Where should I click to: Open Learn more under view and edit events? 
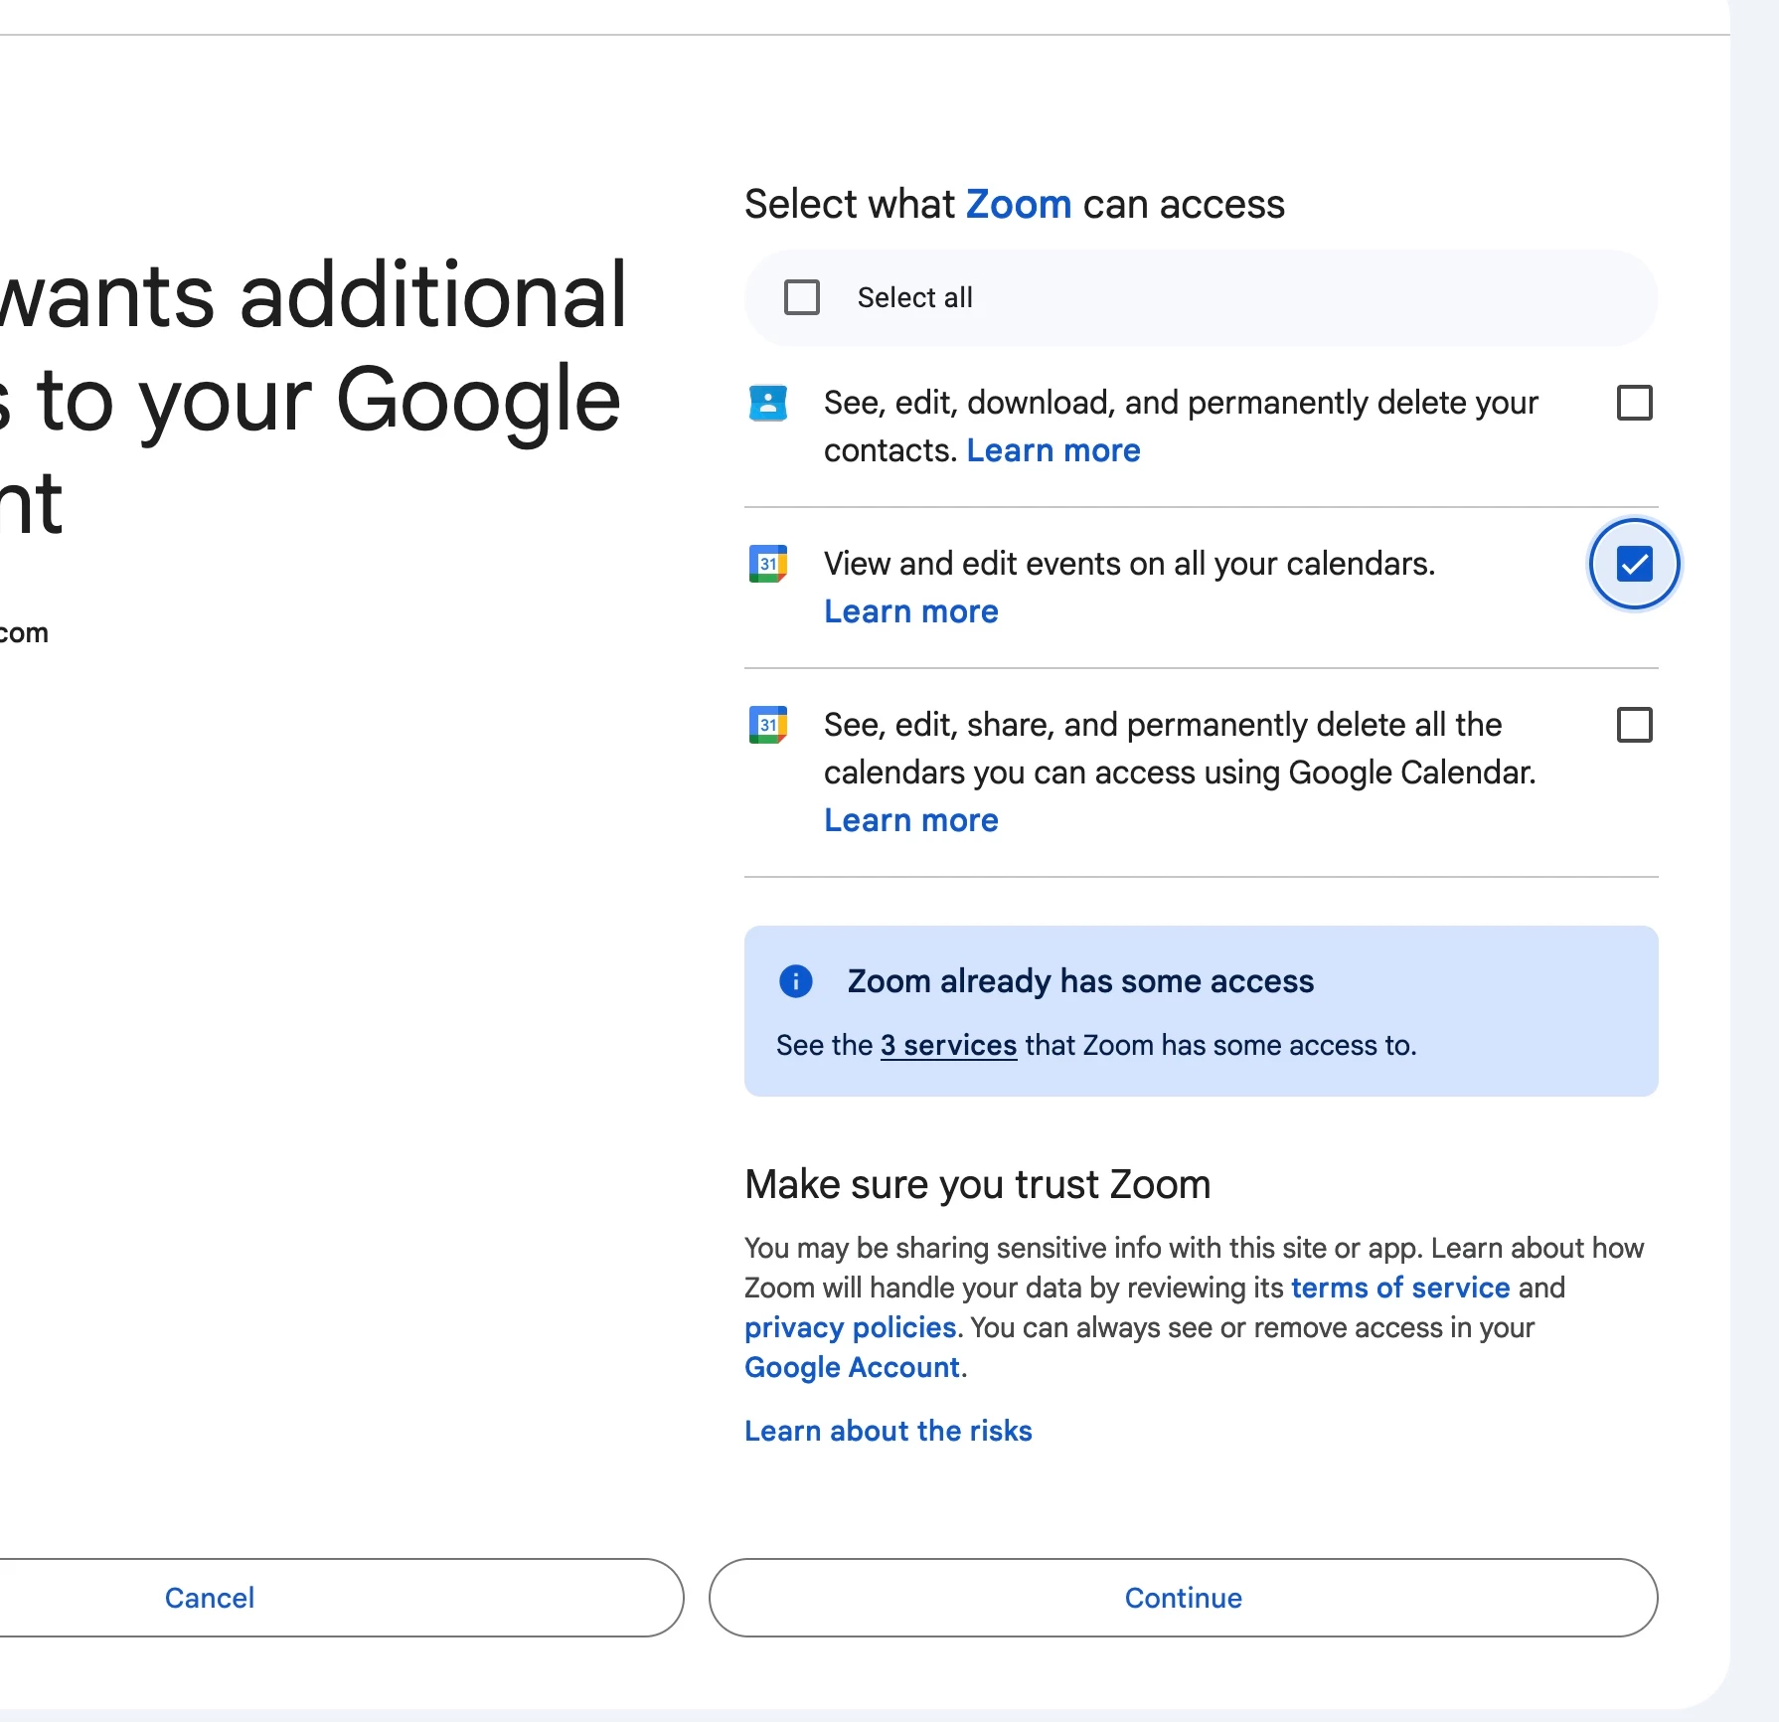click(x=910, y=611)
